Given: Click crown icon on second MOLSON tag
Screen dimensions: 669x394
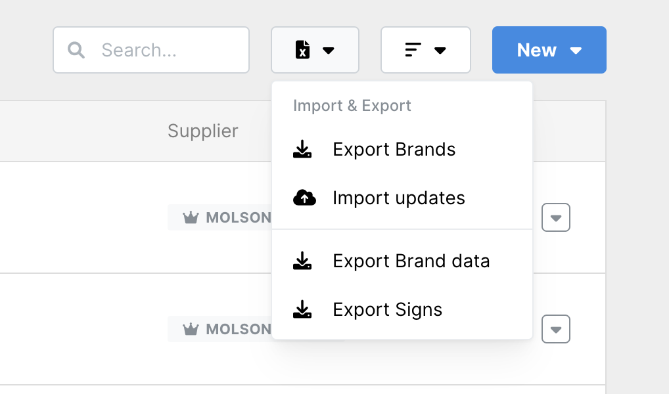Looking at the screenshot, I should 191,329.
